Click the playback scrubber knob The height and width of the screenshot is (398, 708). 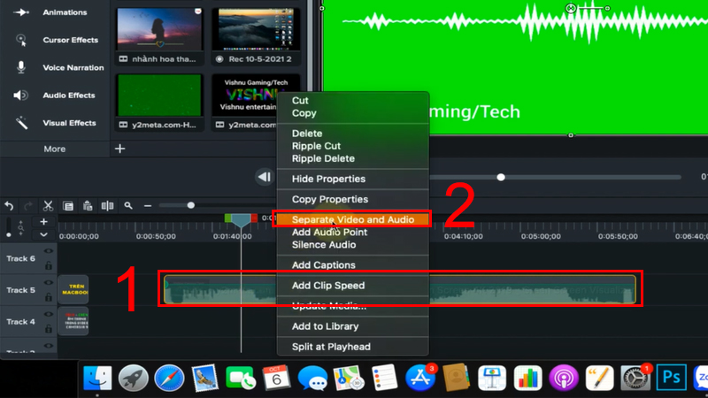tap(501, 177)
